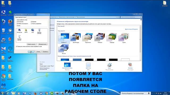Click OK in Desktop Icon Settings dialog
This screenshot has width=170, height=95.
click(31, 52)
